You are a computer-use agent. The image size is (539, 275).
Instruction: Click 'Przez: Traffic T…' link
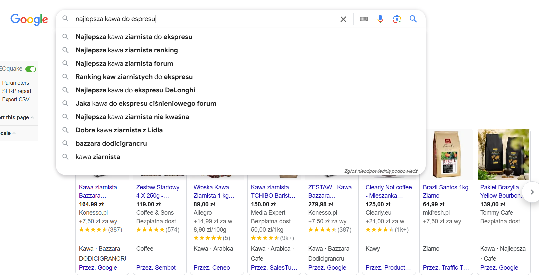click(x=446, y=268)
